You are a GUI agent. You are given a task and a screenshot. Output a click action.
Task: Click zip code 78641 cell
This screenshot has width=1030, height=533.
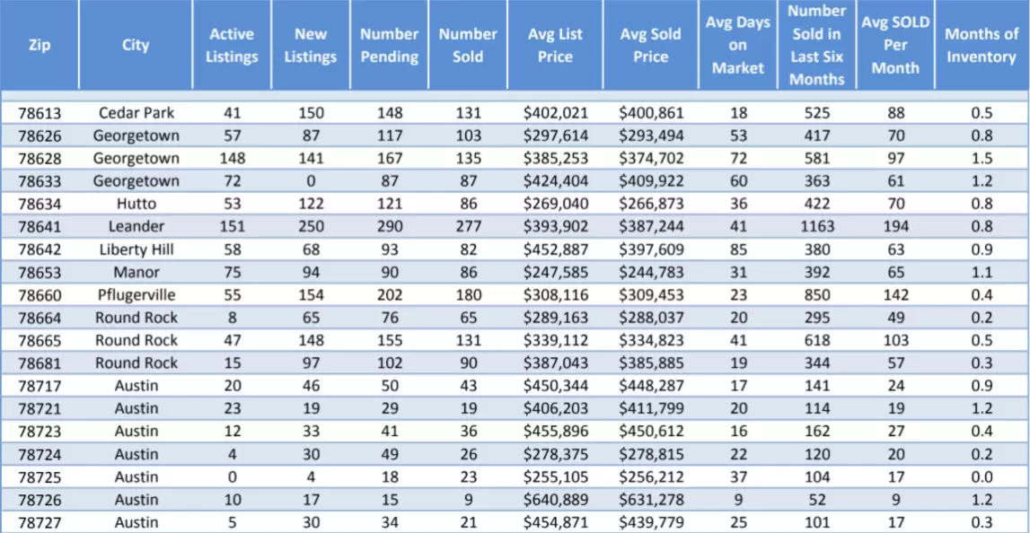(39, 227)
